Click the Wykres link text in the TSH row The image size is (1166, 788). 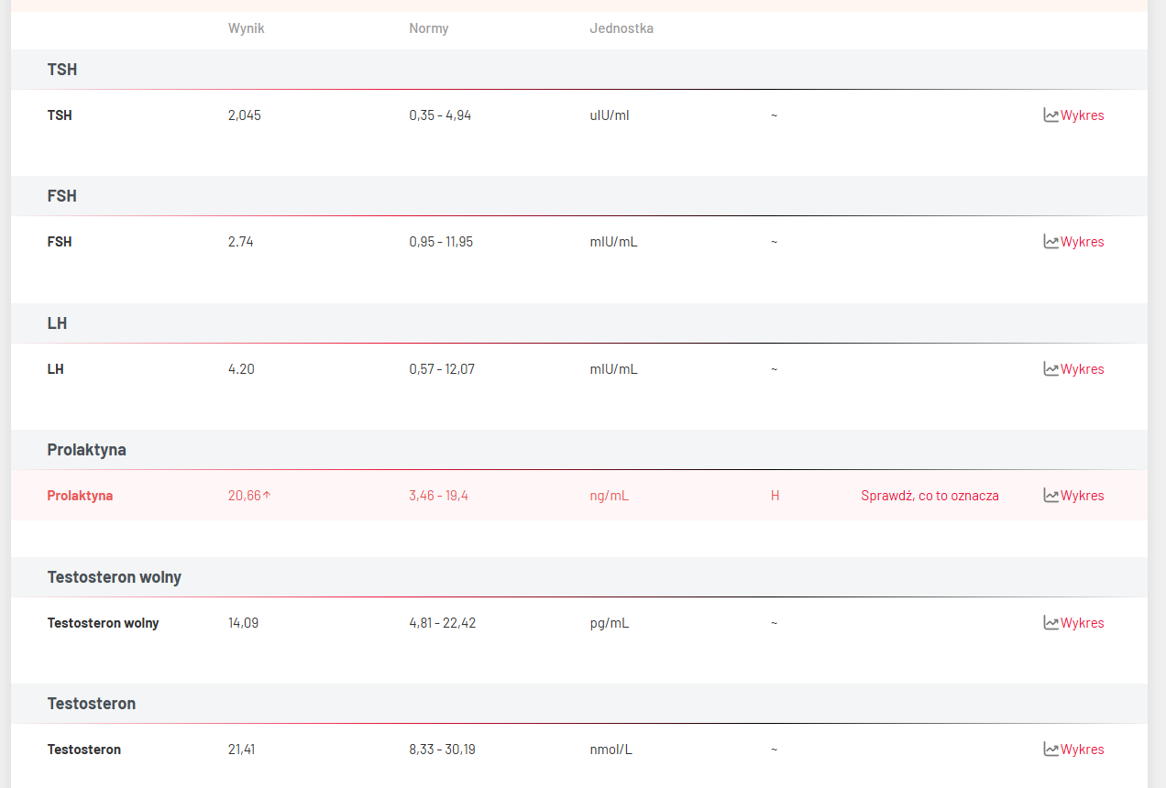pos(1083,115)
